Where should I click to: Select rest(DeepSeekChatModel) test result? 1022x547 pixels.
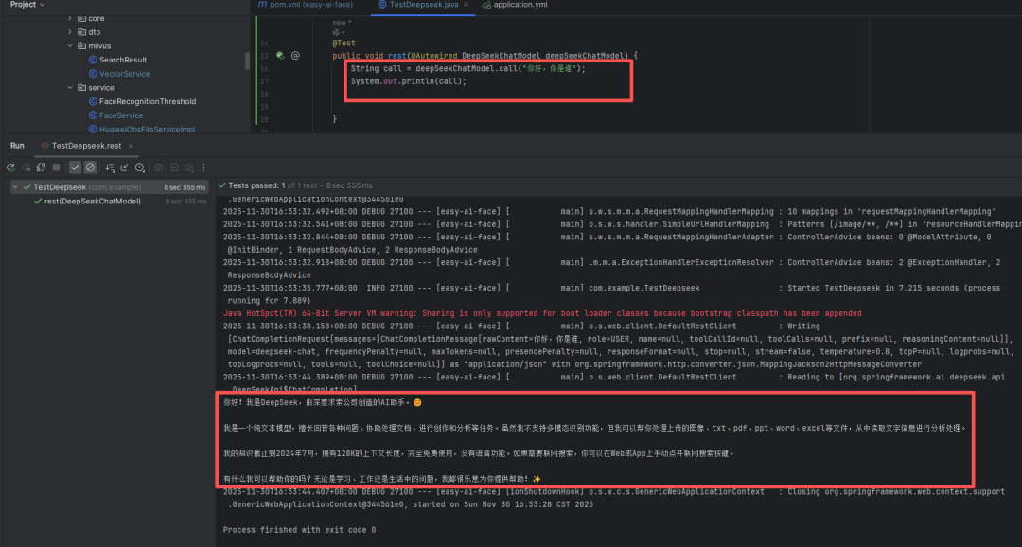tap(92, 202)
